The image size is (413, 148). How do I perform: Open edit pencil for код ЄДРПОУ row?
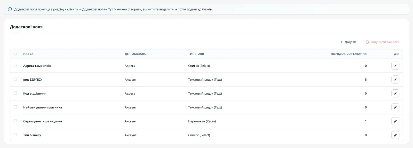(x=395, y=80)
